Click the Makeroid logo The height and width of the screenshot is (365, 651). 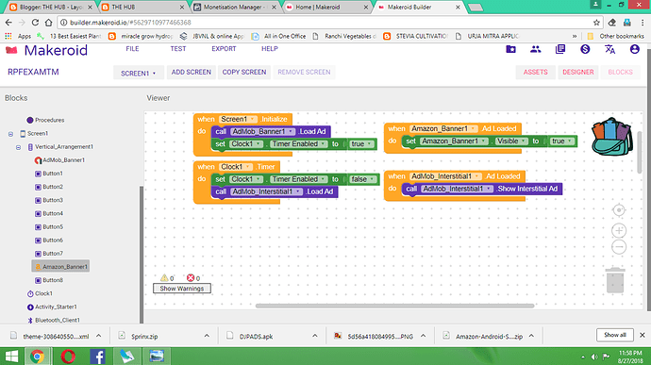(x=47, y=50)
